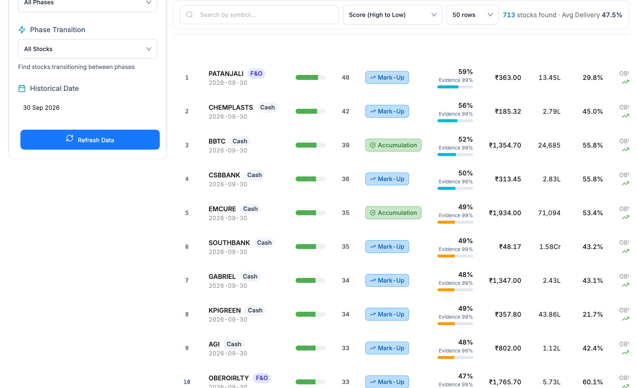The image size is (637, 388).
Task: Click the search magnifier icon
Action: (x=190, y=15)
